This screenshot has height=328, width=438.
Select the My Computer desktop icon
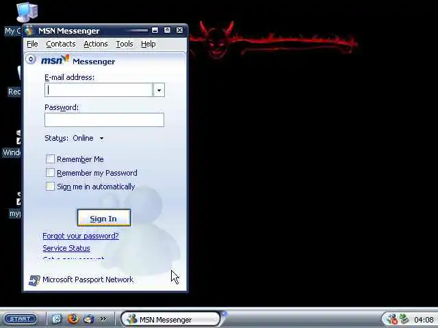coord(27,12)
